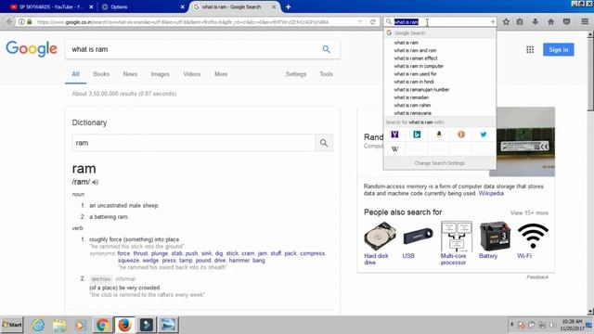This screenshot has height=334, width=594.
Task: Open the Videos results tab
Action: click(x=192, y=74)
